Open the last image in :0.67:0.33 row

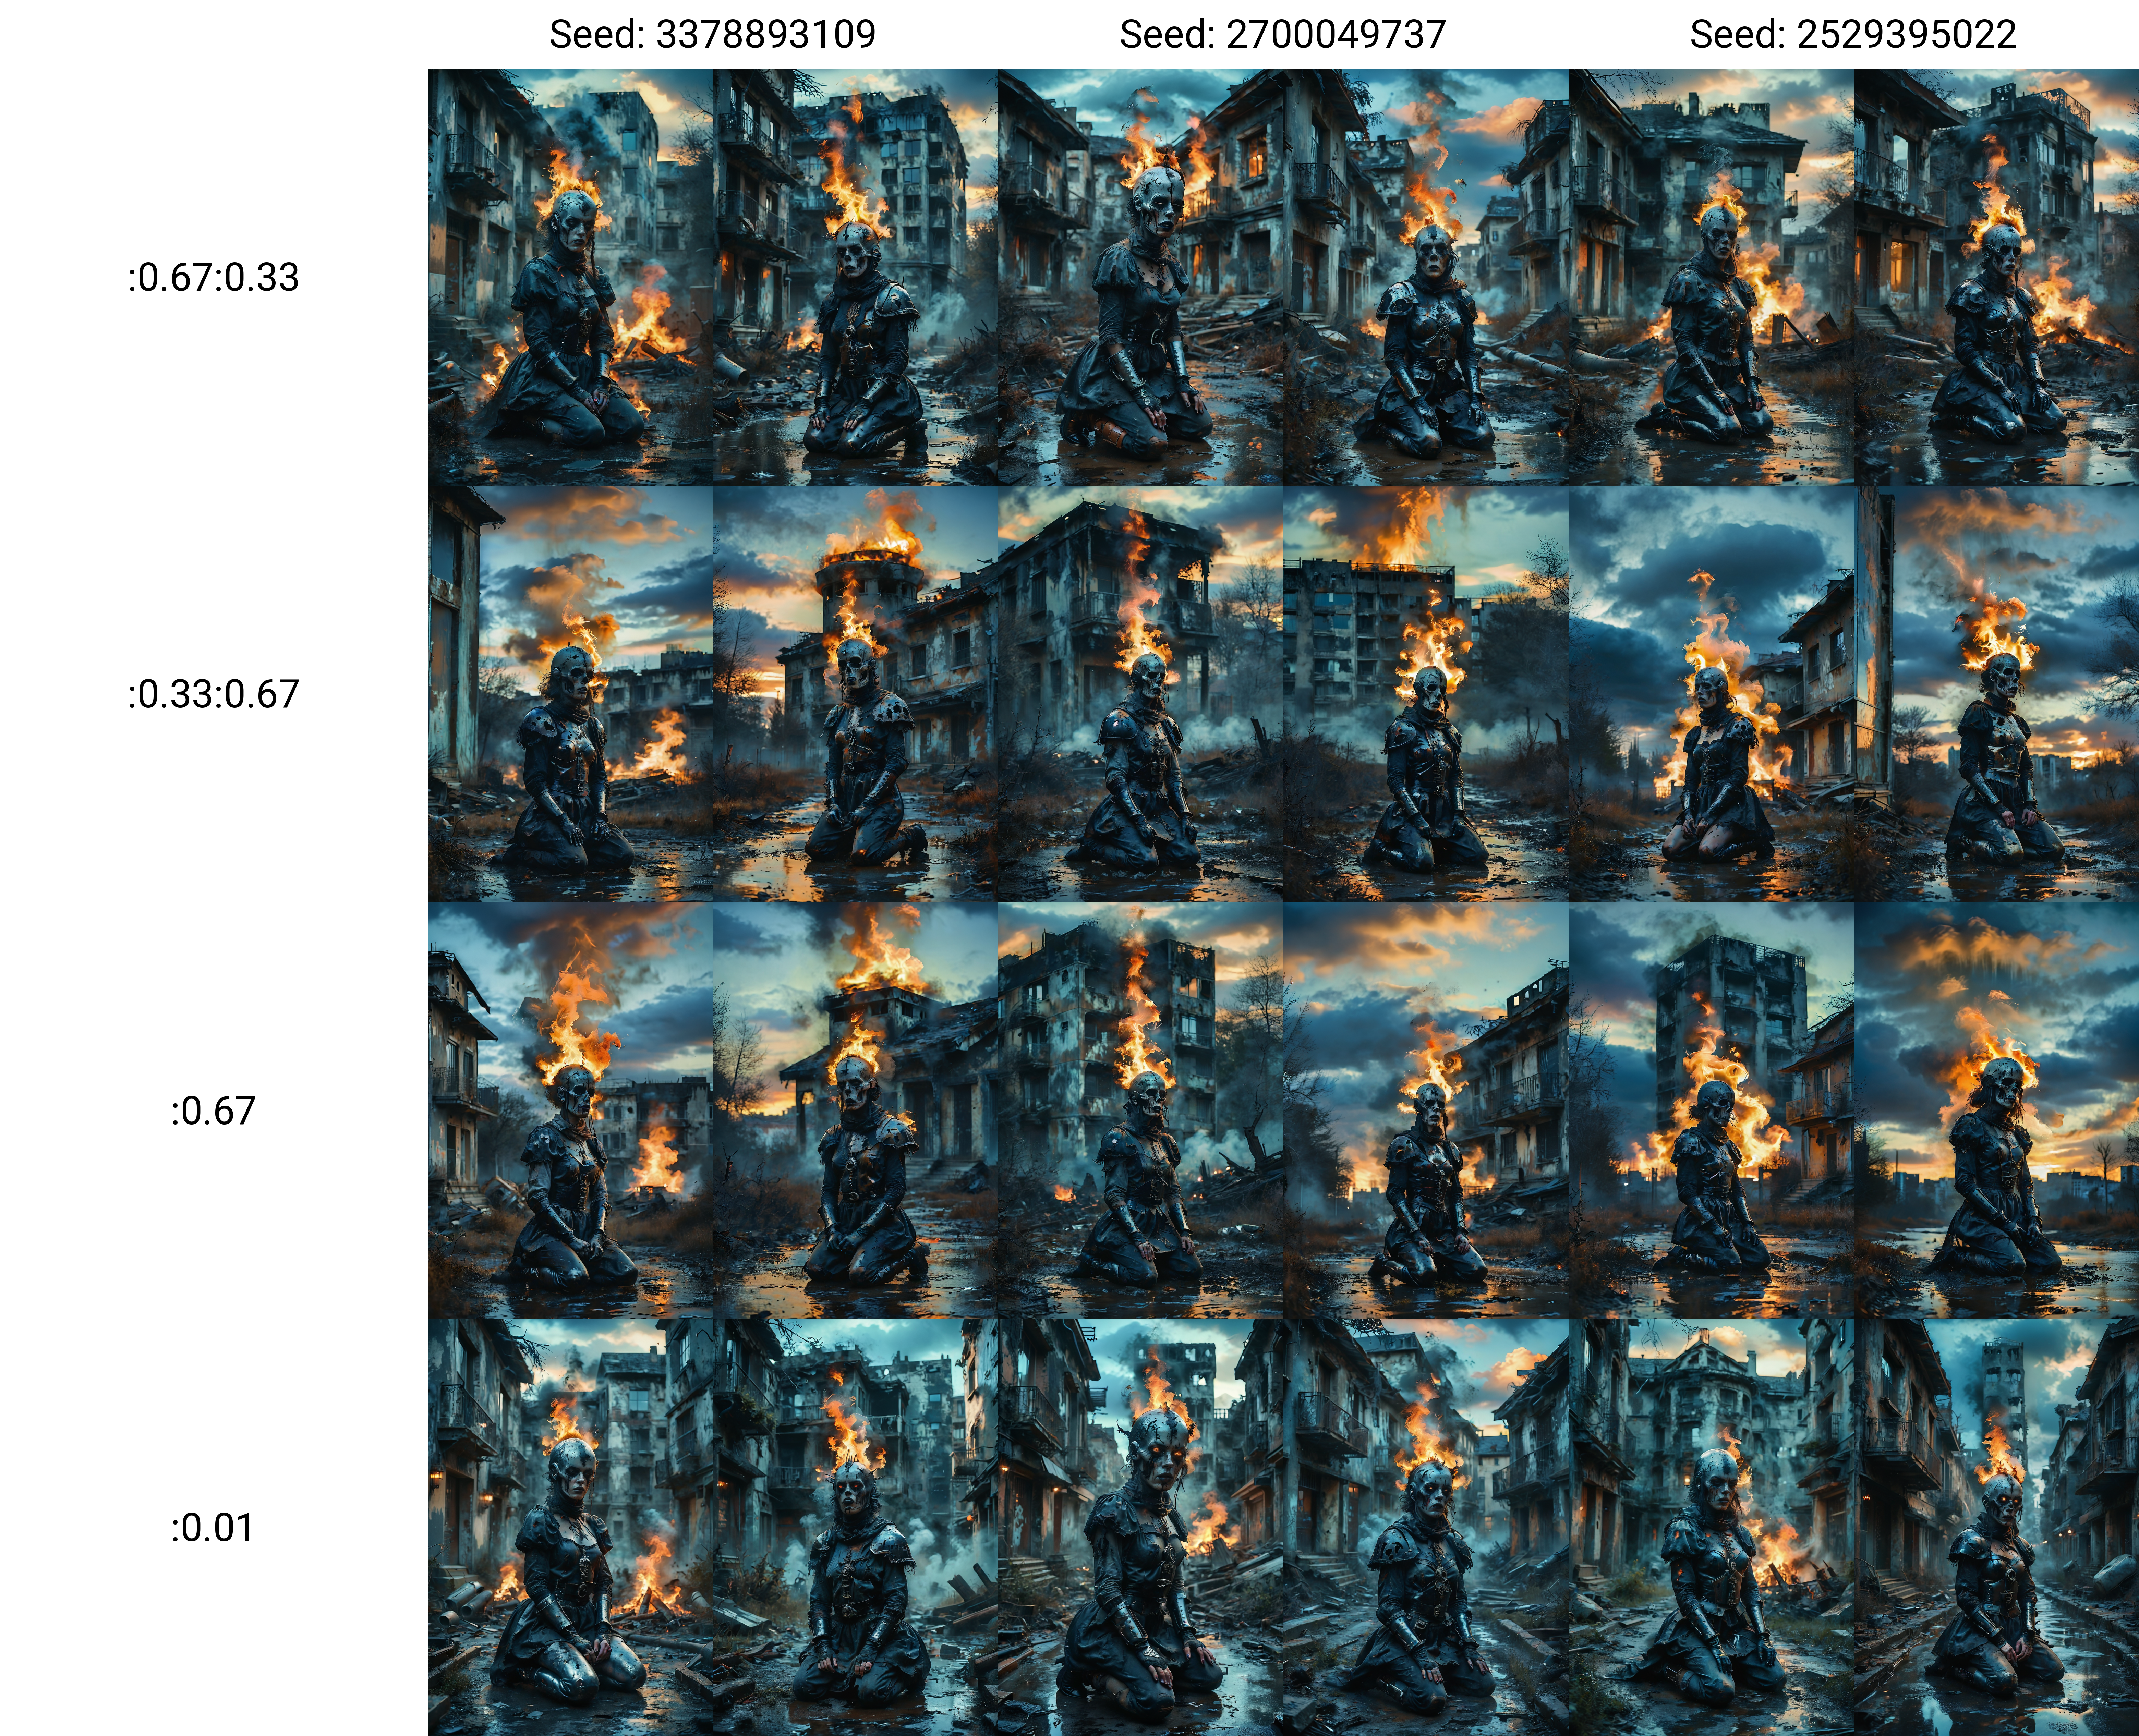1996,277
